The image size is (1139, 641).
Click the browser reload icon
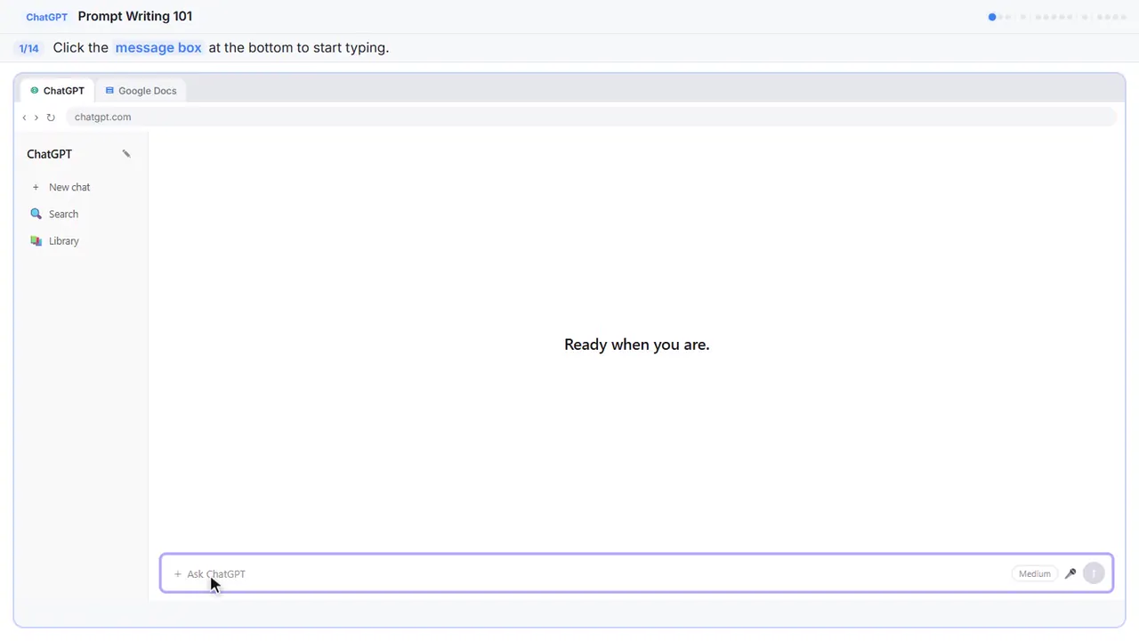(51, 118)
